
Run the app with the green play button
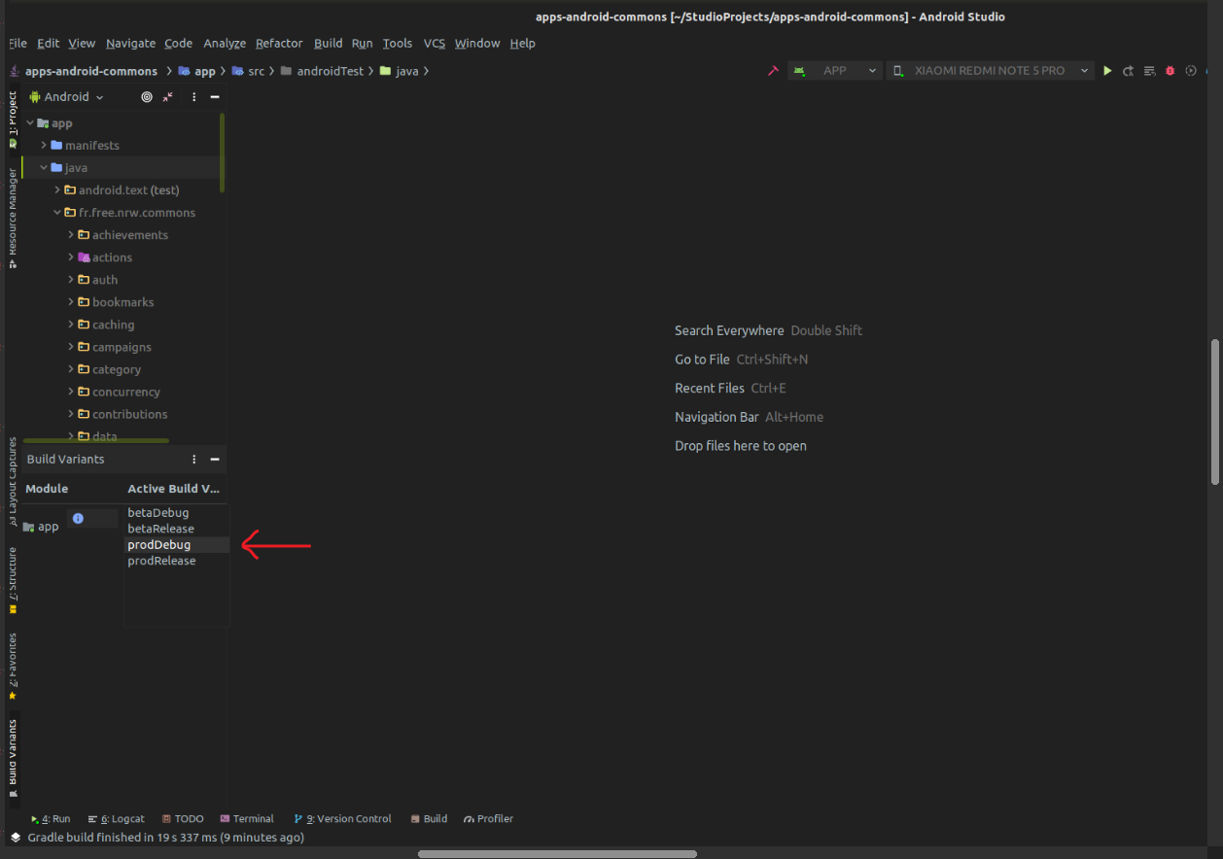(1108, 70)
